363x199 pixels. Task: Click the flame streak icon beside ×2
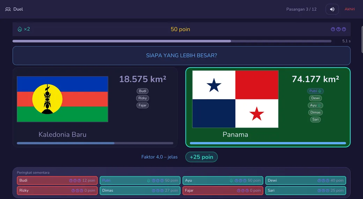click(x=20, y=29)
